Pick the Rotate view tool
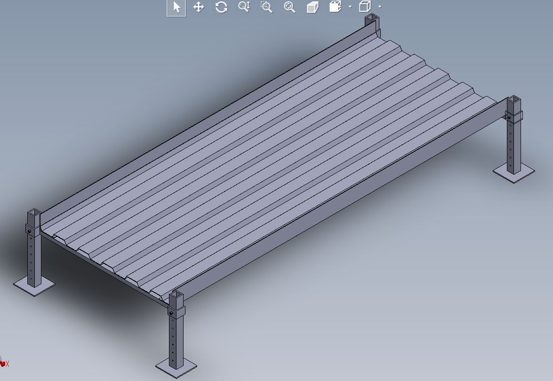This screenshot has width=553, height=381. 221,7
